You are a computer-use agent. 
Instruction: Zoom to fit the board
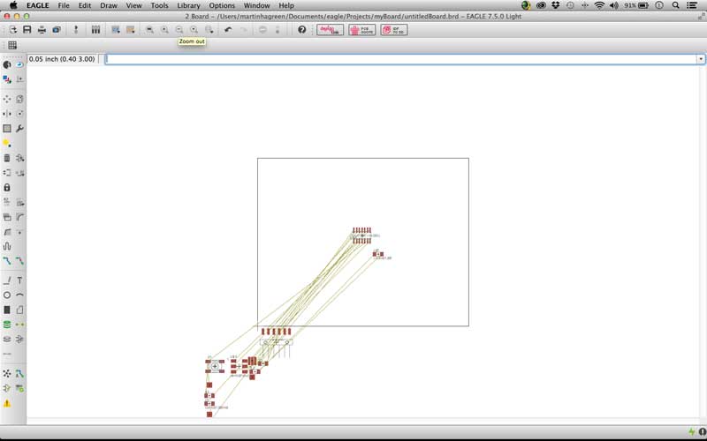pos(149,30)
